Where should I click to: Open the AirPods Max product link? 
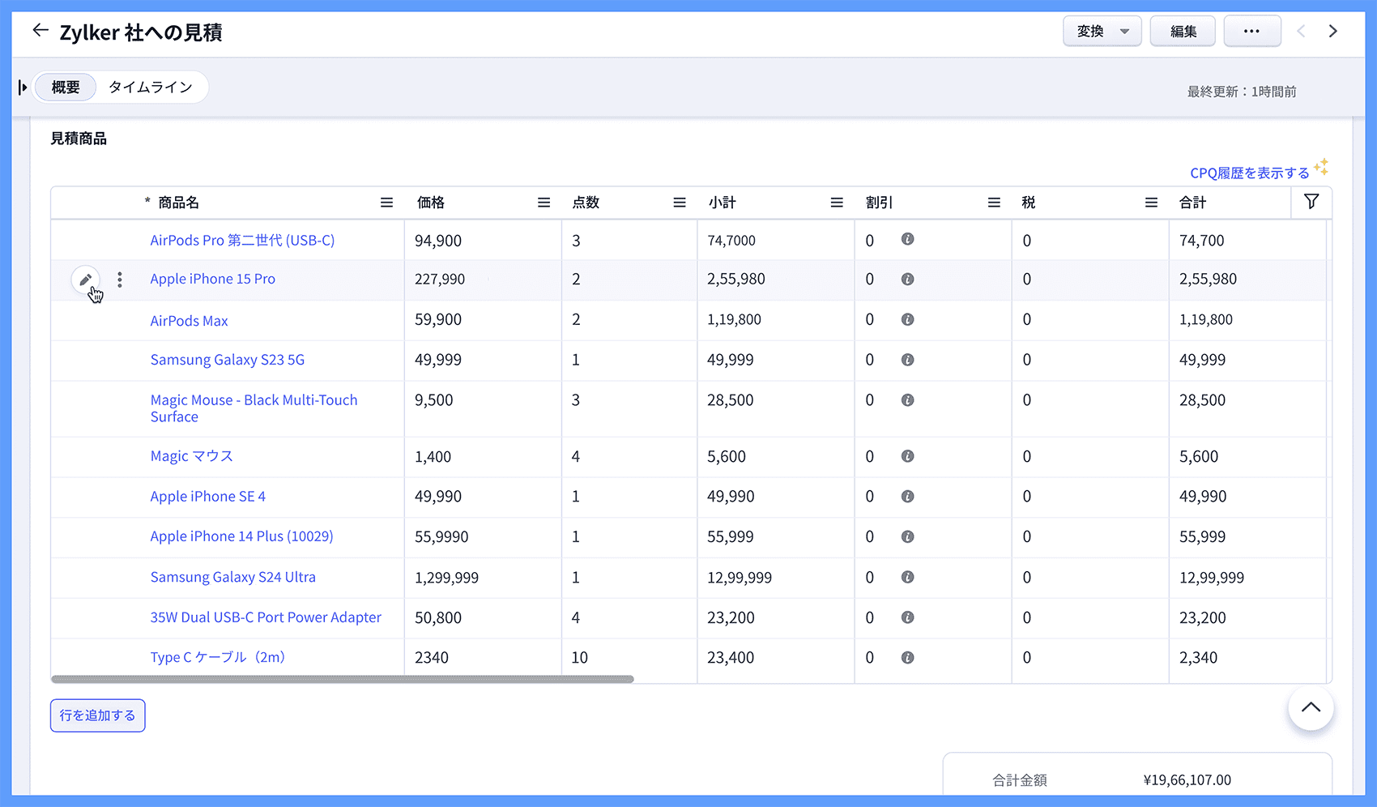coord(189,321)
